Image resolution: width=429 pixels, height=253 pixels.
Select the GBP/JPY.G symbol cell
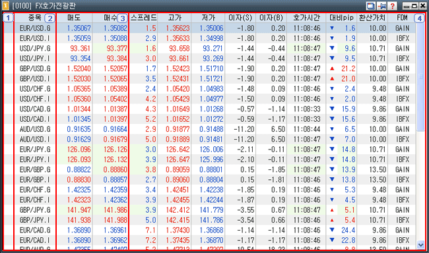35,210
